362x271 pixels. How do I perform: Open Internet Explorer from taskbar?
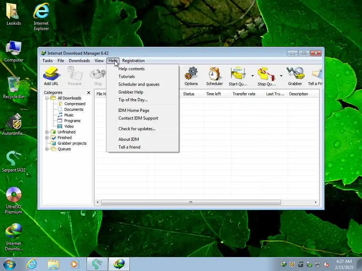pyautogui.click(x=31, y=264)
